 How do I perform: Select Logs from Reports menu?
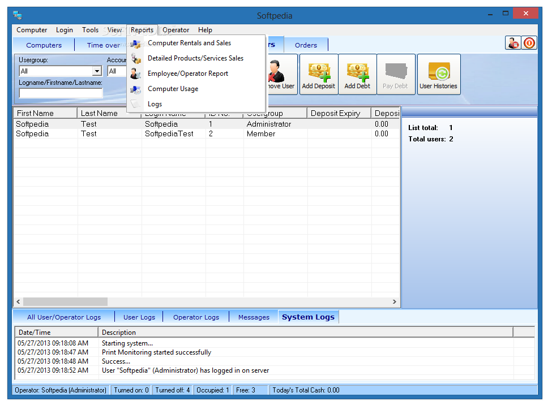coord(196,104)
